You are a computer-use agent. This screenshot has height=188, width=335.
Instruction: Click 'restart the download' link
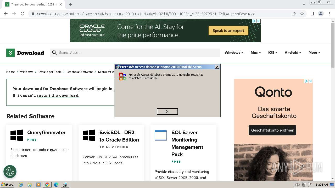[x=58, y=96]
